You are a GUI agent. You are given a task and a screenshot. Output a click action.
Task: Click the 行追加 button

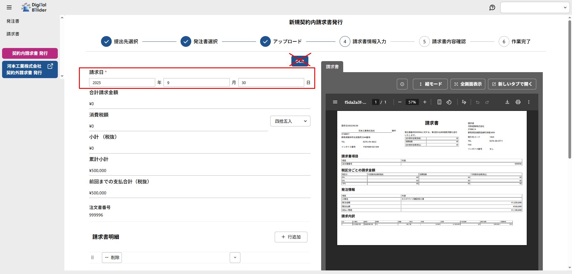coord(291,237)
